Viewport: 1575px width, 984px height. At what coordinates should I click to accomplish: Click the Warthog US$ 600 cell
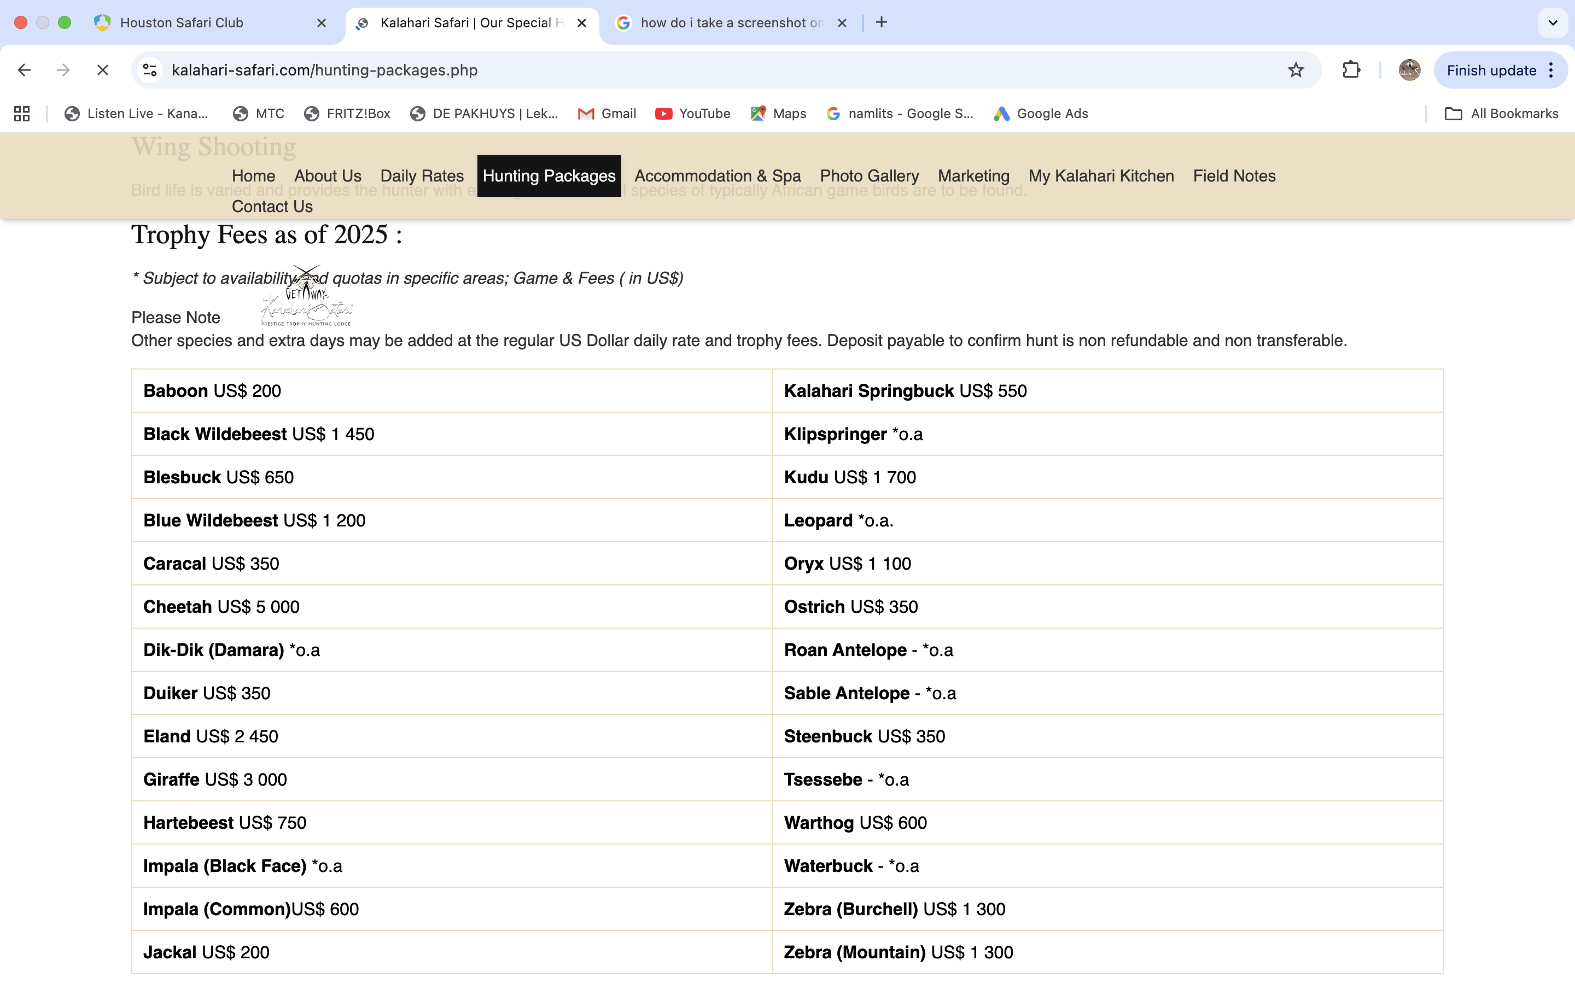click(1108, 823)
